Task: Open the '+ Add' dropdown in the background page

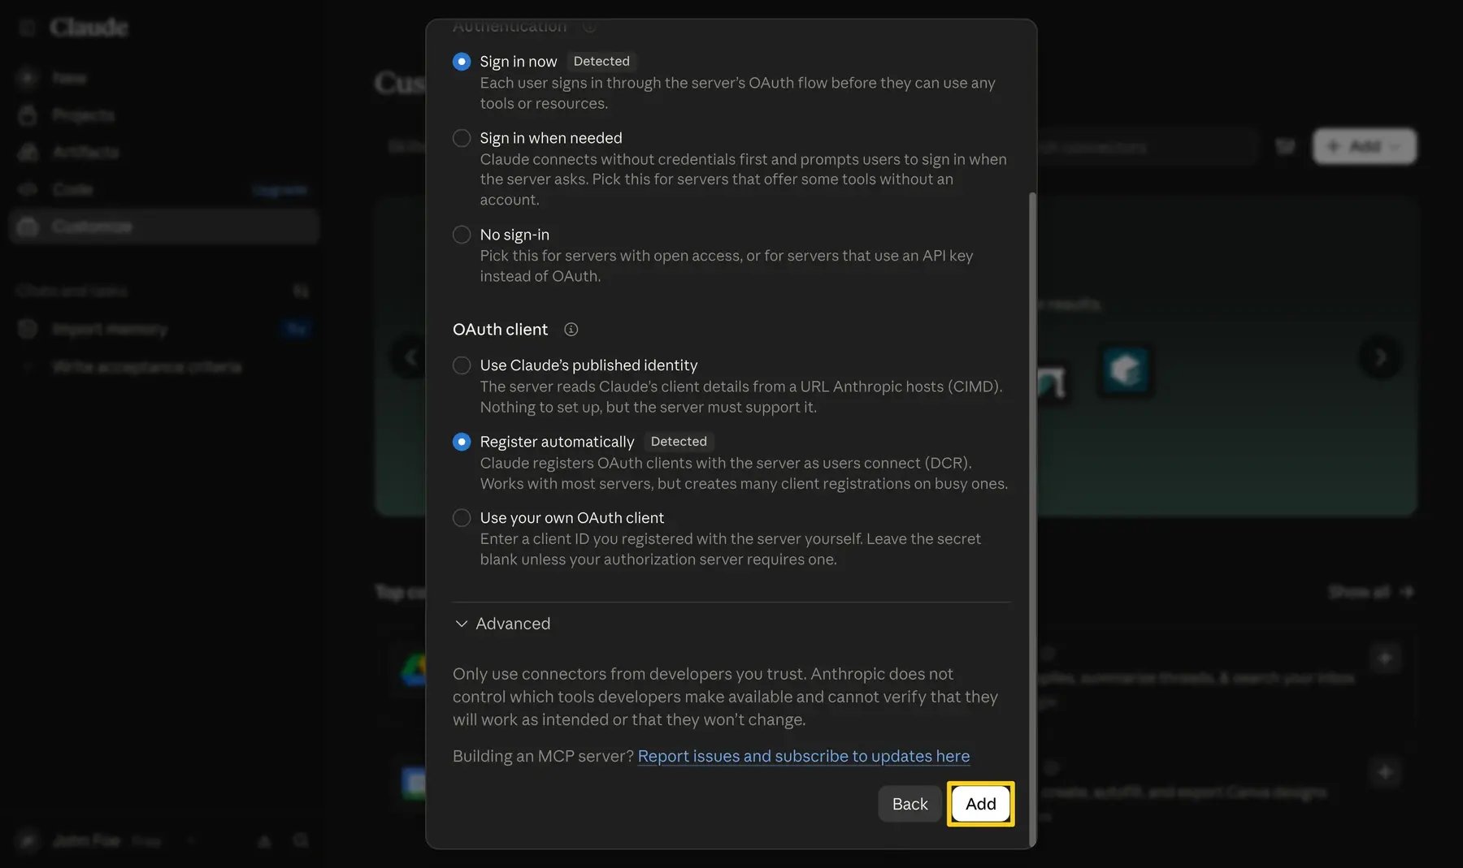Action: tap(1365, 147)
